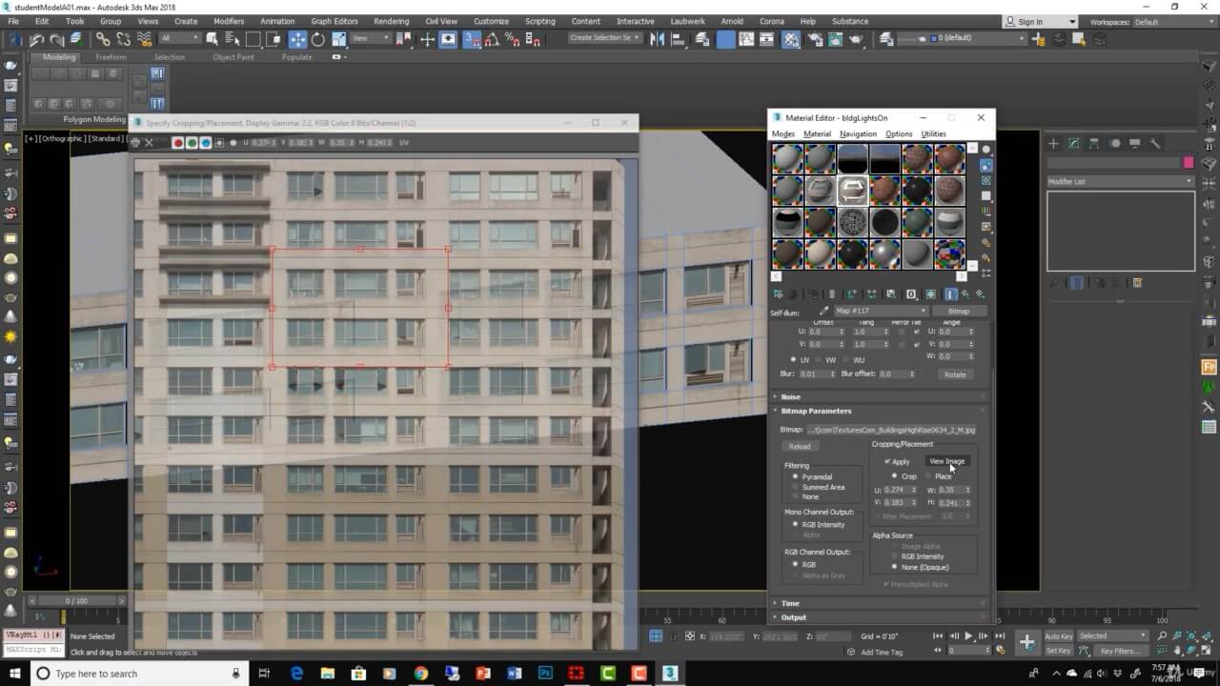
Task: Activate the Select and Link tool
Action: [x=102, y=39]
